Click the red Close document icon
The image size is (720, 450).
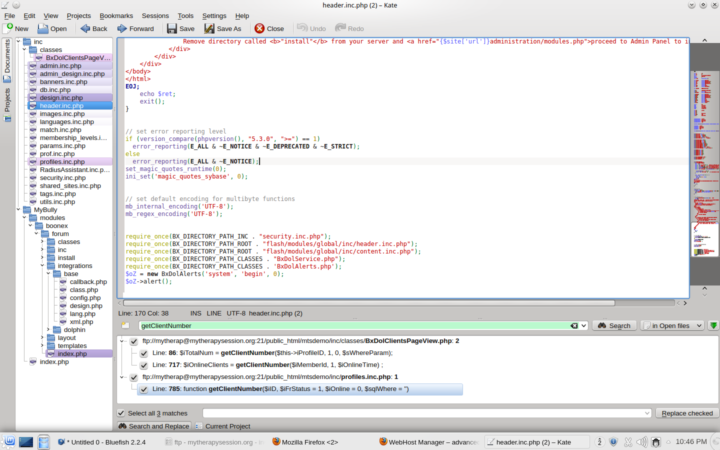[259, 28]
